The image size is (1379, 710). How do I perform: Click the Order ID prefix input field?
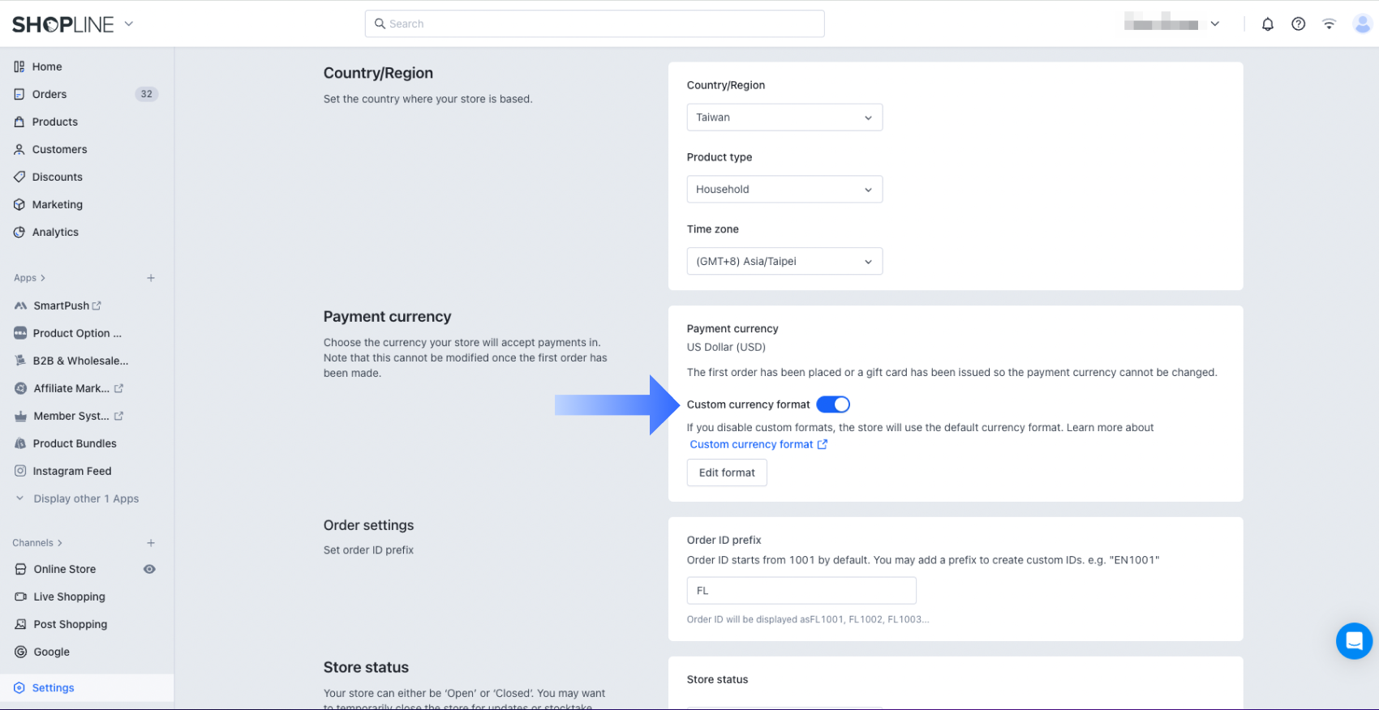point(801,591)
